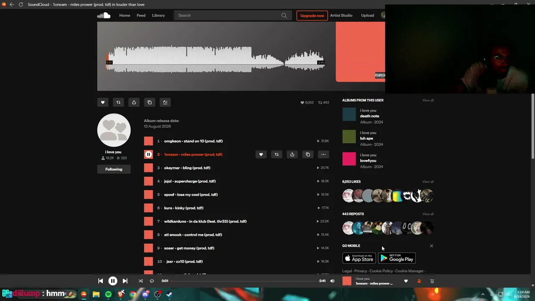The height and width of the screenshot is (301, 535).
Task: Click the now-playing artwork in player bar
Action: pos(347,281)
